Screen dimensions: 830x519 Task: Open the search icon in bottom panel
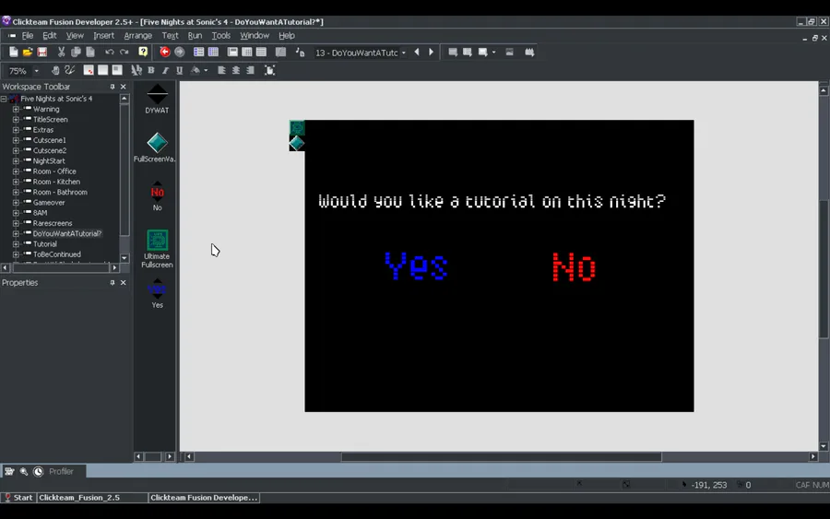(x=24, y=471)
